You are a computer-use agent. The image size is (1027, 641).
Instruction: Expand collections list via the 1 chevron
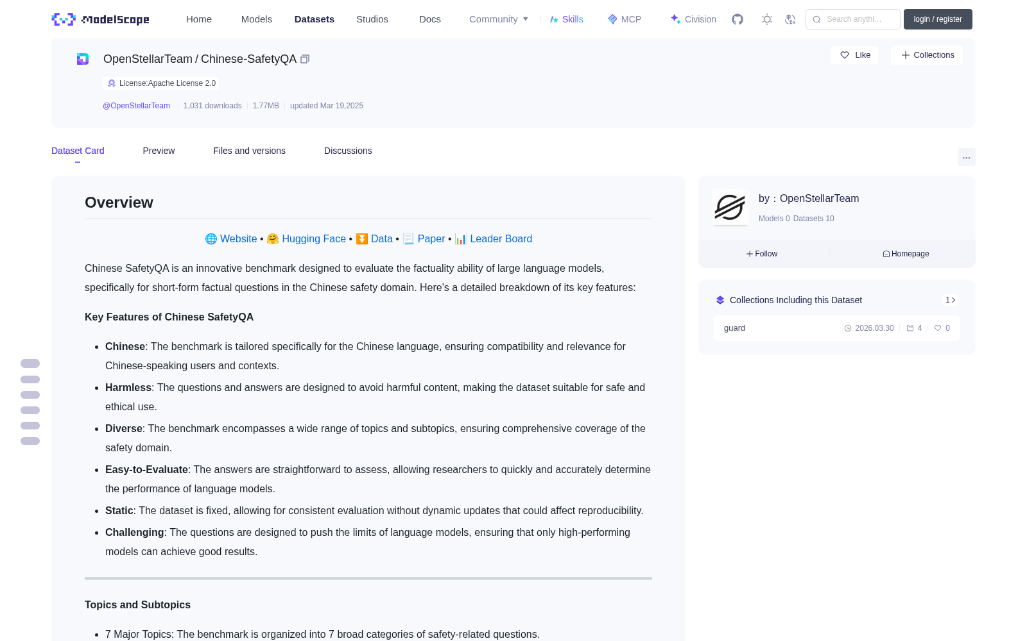951,300
